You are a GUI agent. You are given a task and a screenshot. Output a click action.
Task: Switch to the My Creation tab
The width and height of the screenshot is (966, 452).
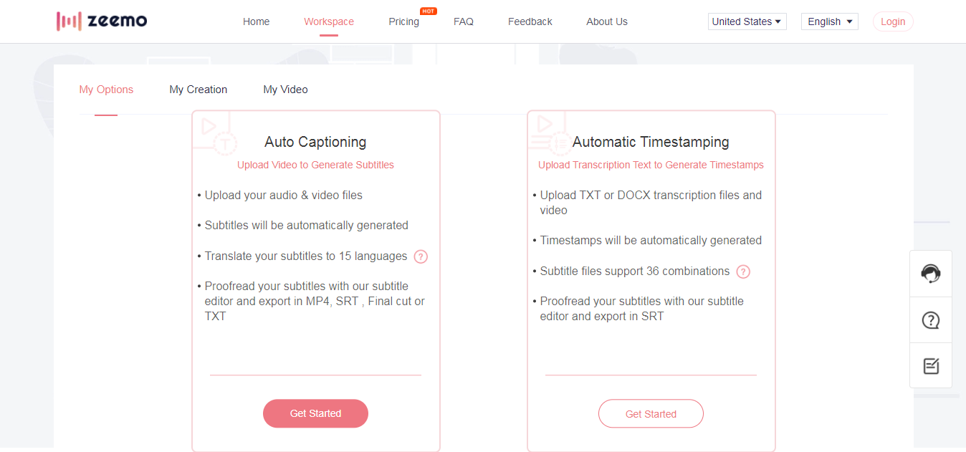pos(198,89)
